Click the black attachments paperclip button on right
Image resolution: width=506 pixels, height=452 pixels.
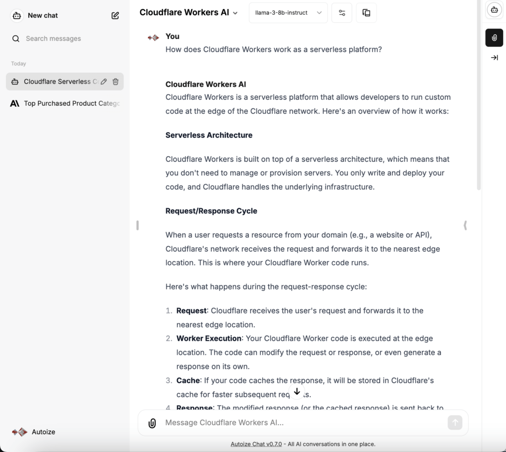[x=494, y=38]
